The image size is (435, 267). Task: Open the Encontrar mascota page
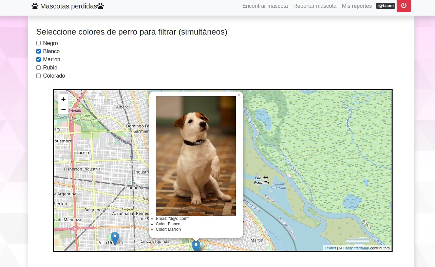pyautogui.click(x=265, y=6)
